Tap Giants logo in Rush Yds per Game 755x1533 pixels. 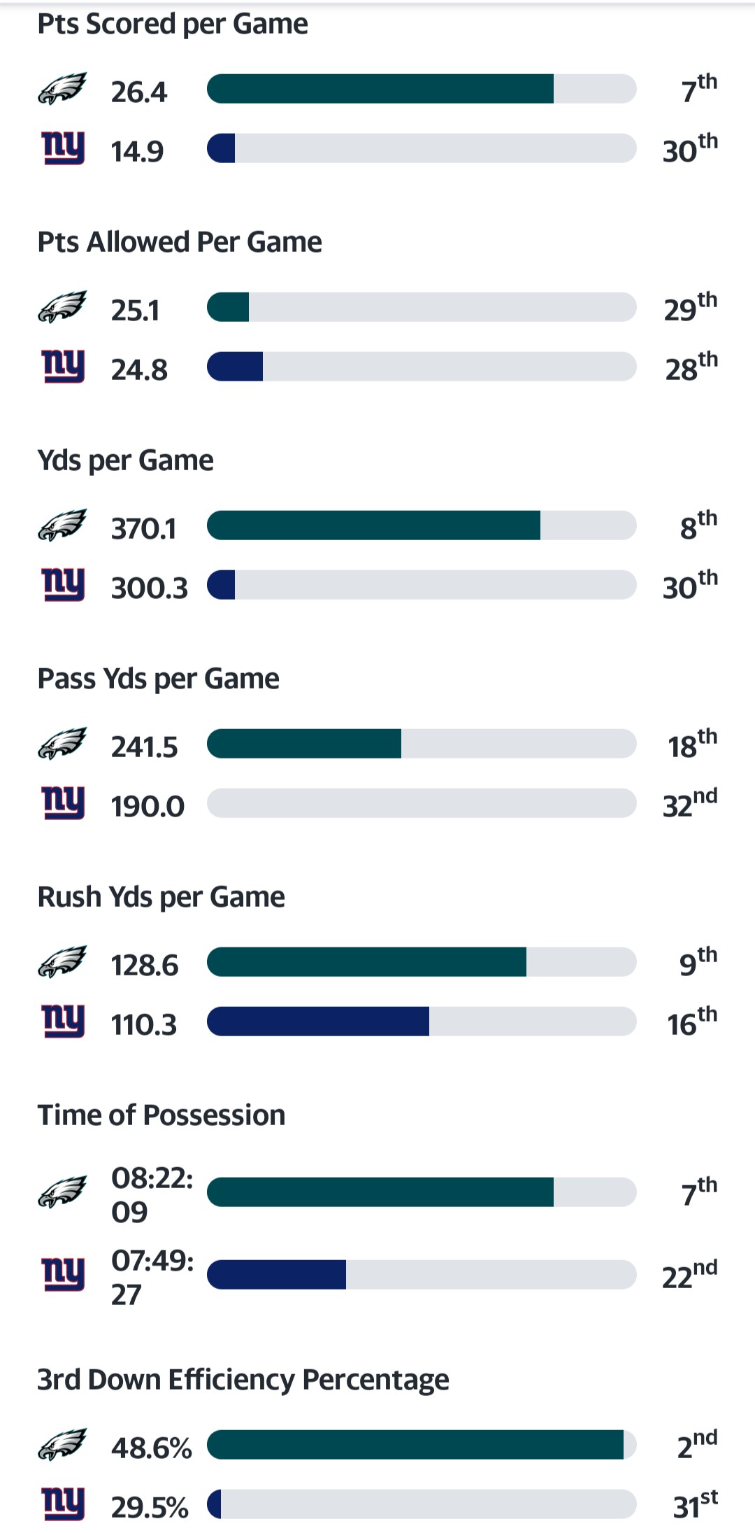coord(63,1022)
